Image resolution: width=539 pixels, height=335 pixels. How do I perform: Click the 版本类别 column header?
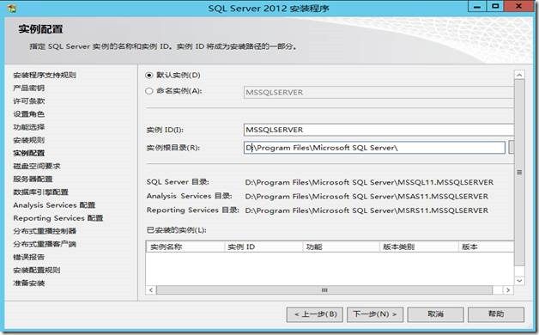[x=419, y=247]
